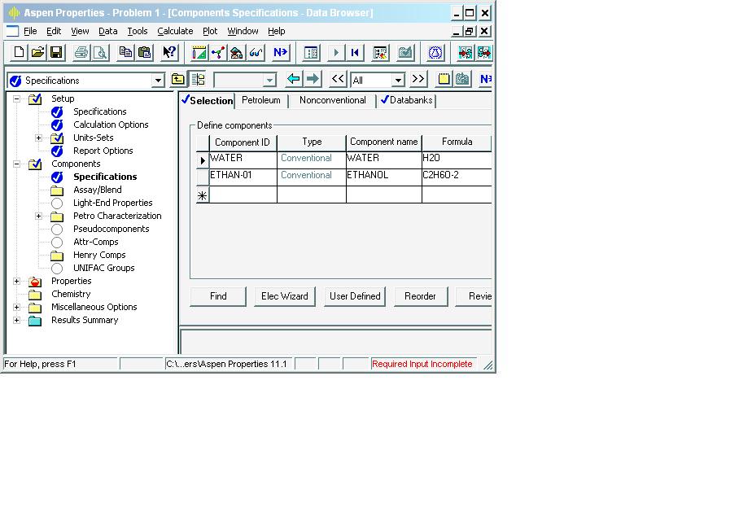Create a new file with the blank page icon

pyautogui.click(x=19, y=52)
